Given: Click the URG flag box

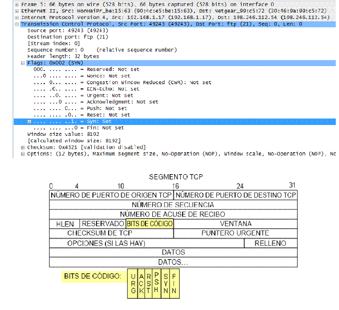Looking at the screenshot, I should 132,283.
